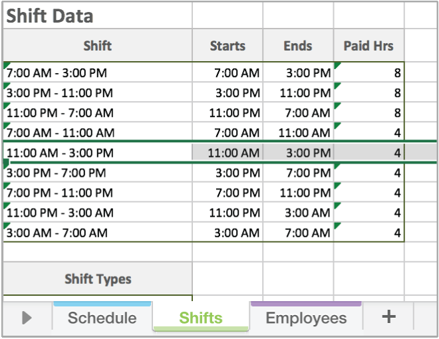Image resolution: width=439 pixels, height=339 pixels.
Task: Click the Shift Types header cell
Action: tap(97, 279)
